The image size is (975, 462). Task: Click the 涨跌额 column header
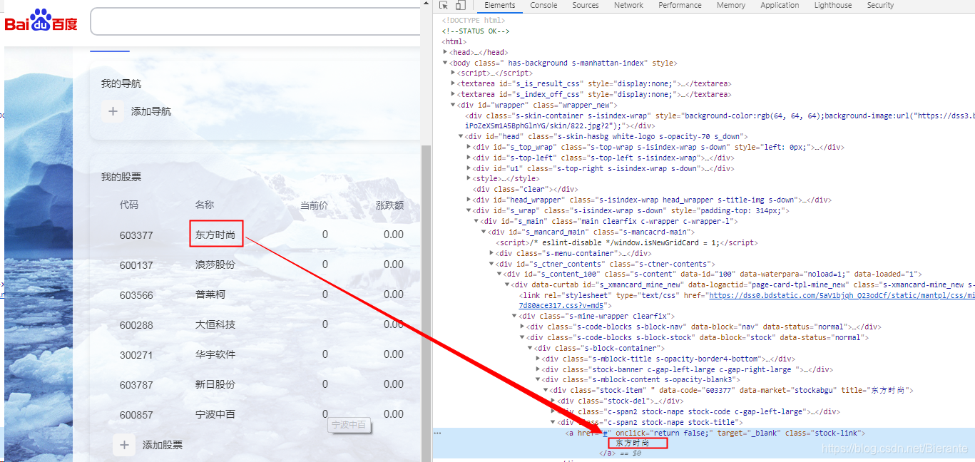point(389,205)
